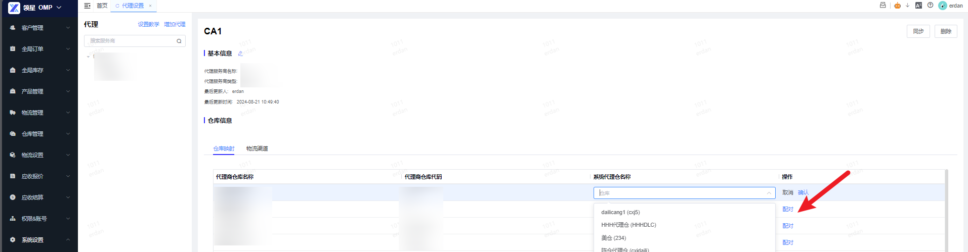Expand the 产品管理 chevron
The image size is (968, 252).
pyautogui.click(x=68, y=91)
